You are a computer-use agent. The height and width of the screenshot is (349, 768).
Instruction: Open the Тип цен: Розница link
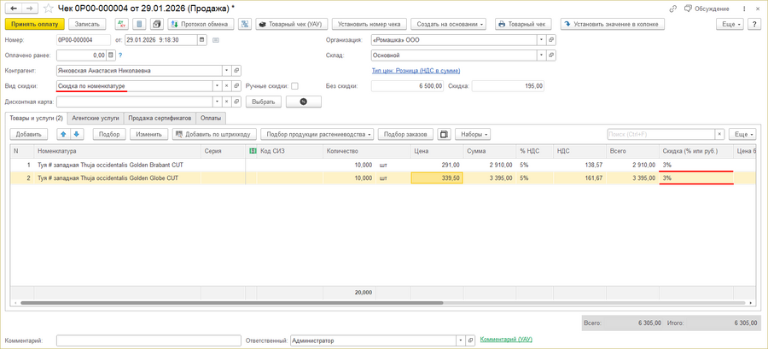point(416,71)
